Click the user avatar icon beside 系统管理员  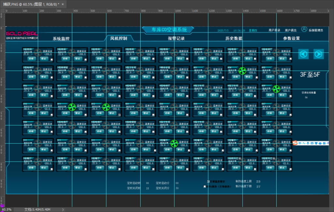(x=304, y=29)
